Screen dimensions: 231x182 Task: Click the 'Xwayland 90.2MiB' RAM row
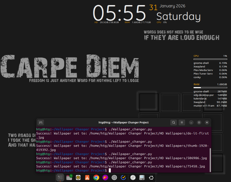click(210, 102)
